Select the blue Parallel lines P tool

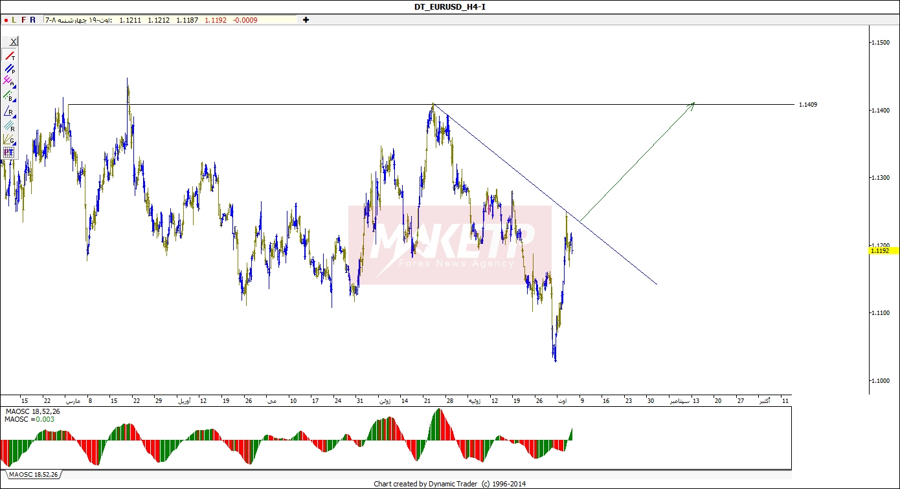pos(9,69)
